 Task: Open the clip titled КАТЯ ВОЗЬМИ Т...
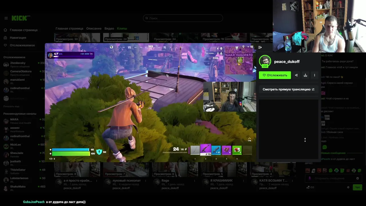point(273,181)
